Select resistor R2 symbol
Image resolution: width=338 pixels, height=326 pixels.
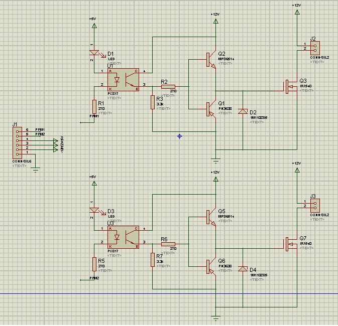click(x=168, y=87)
